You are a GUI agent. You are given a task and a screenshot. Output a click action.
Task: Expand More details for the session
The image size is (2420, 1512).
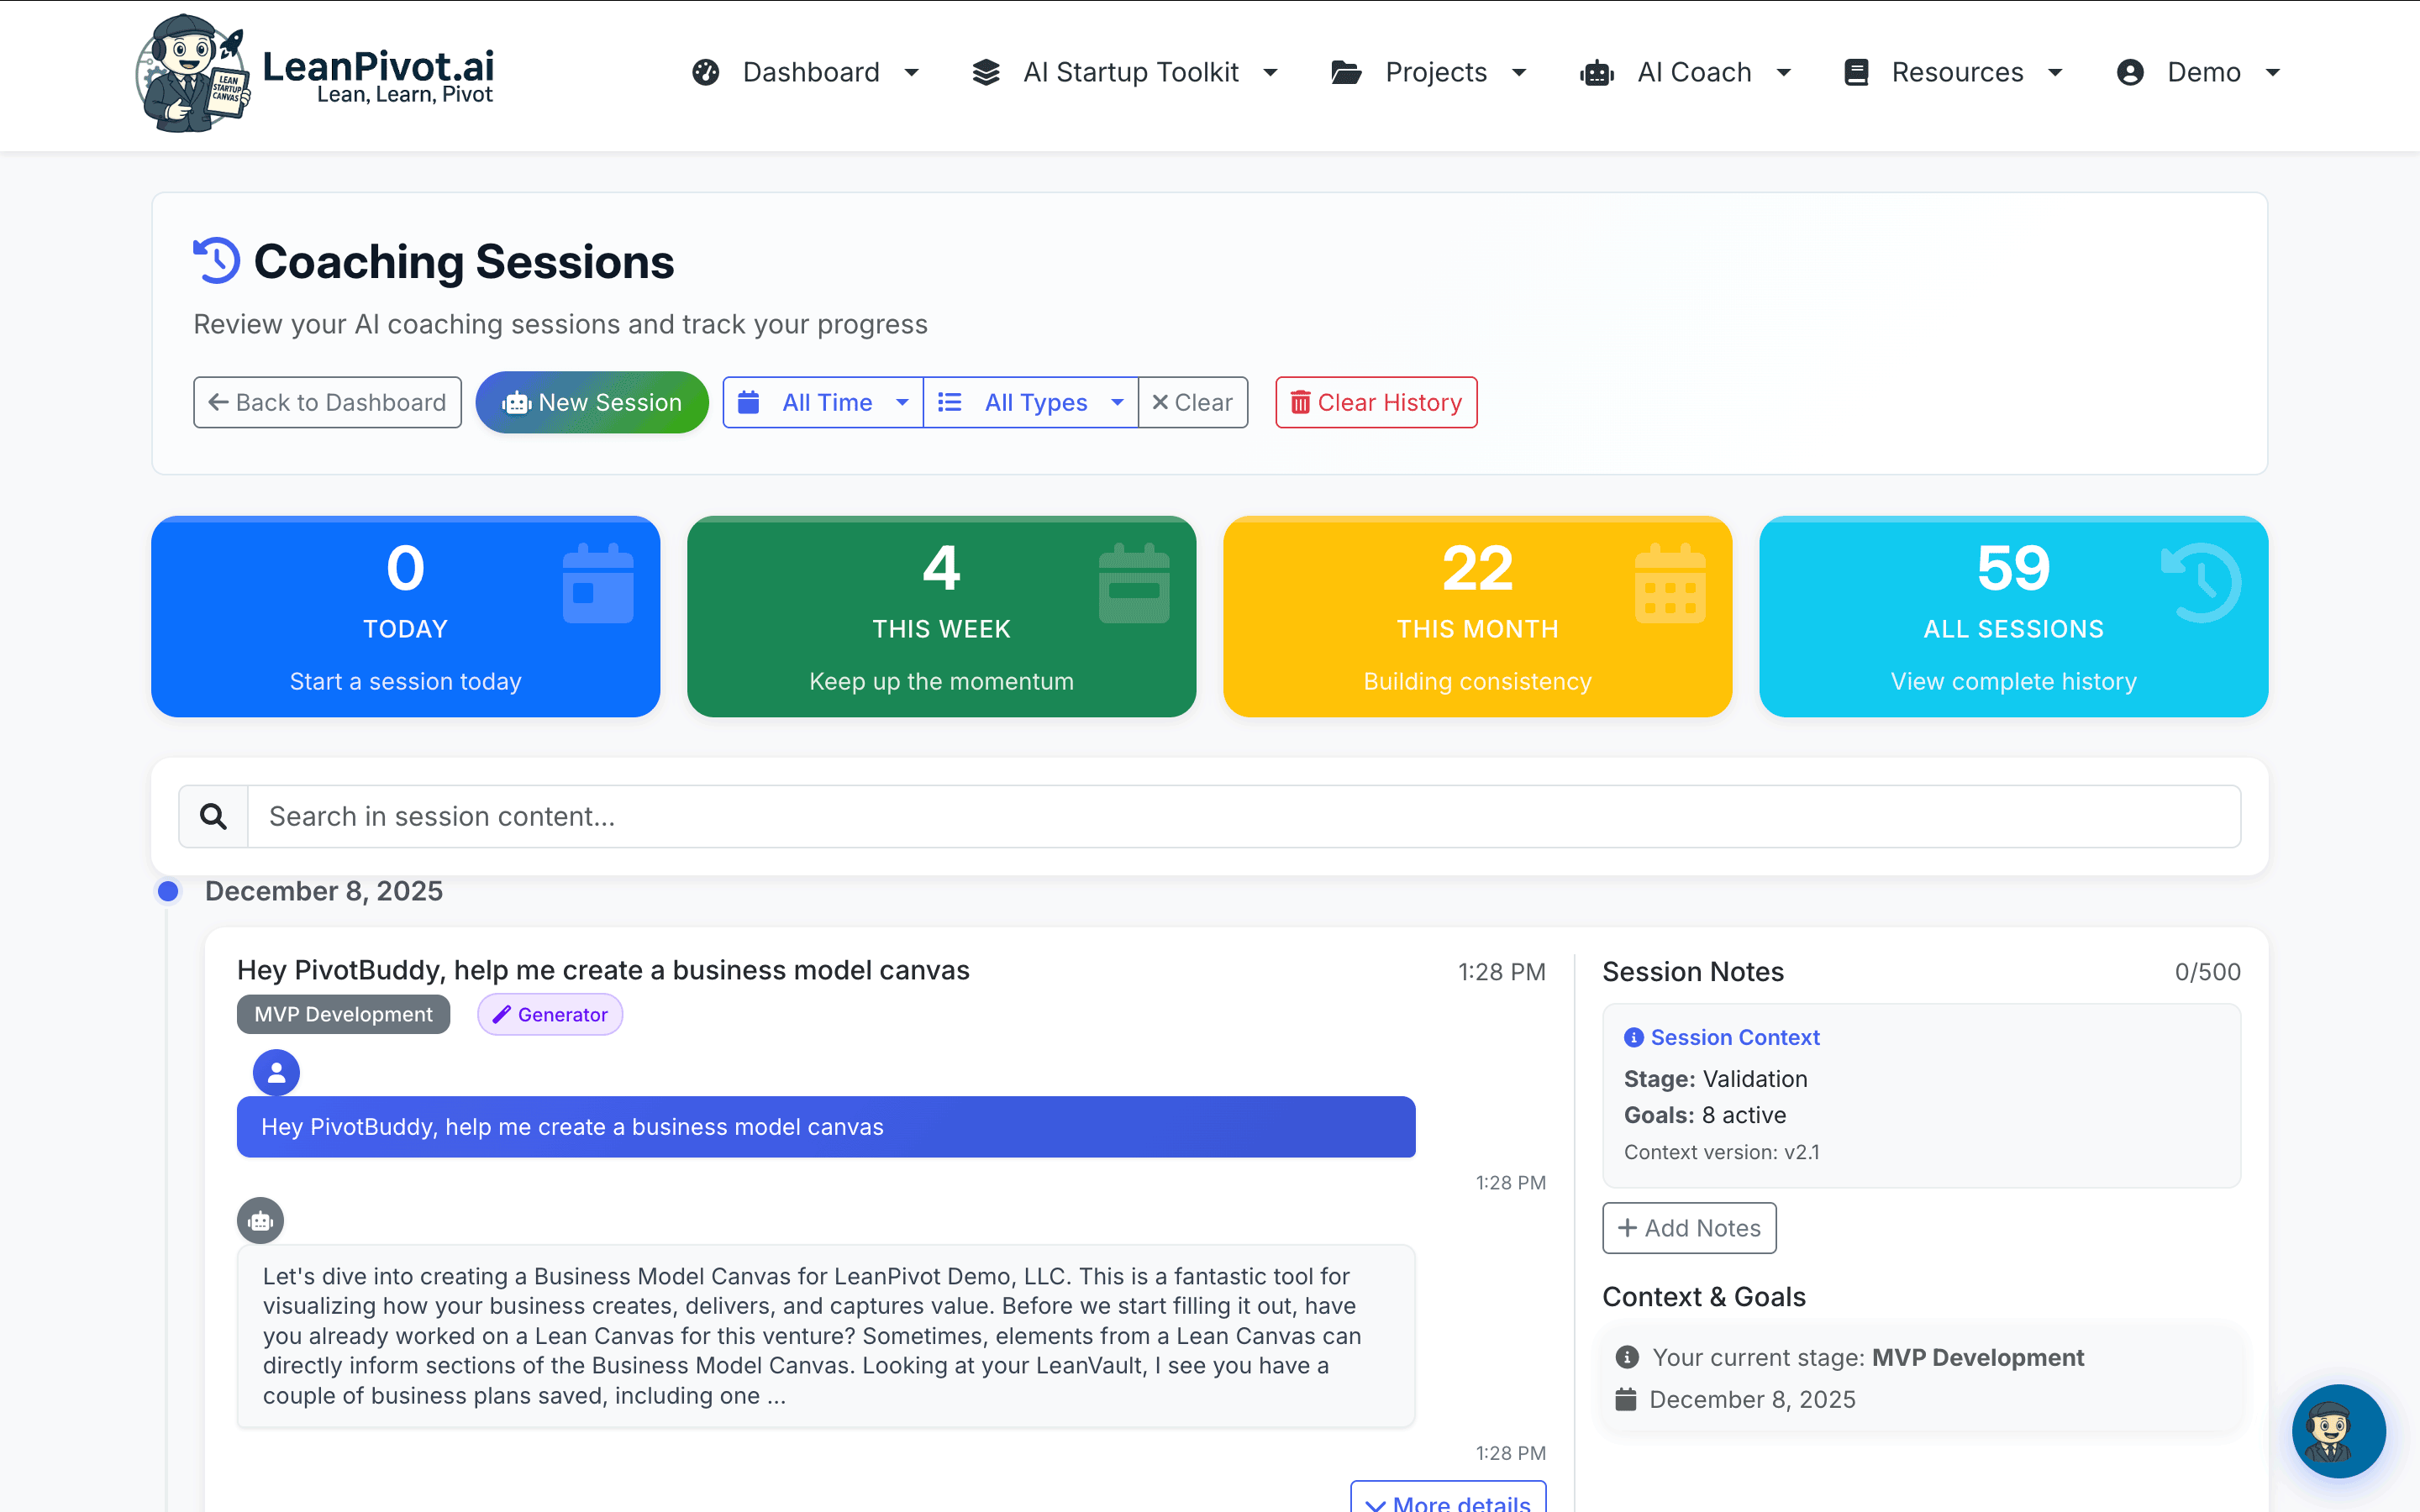coord(1447,1500)
